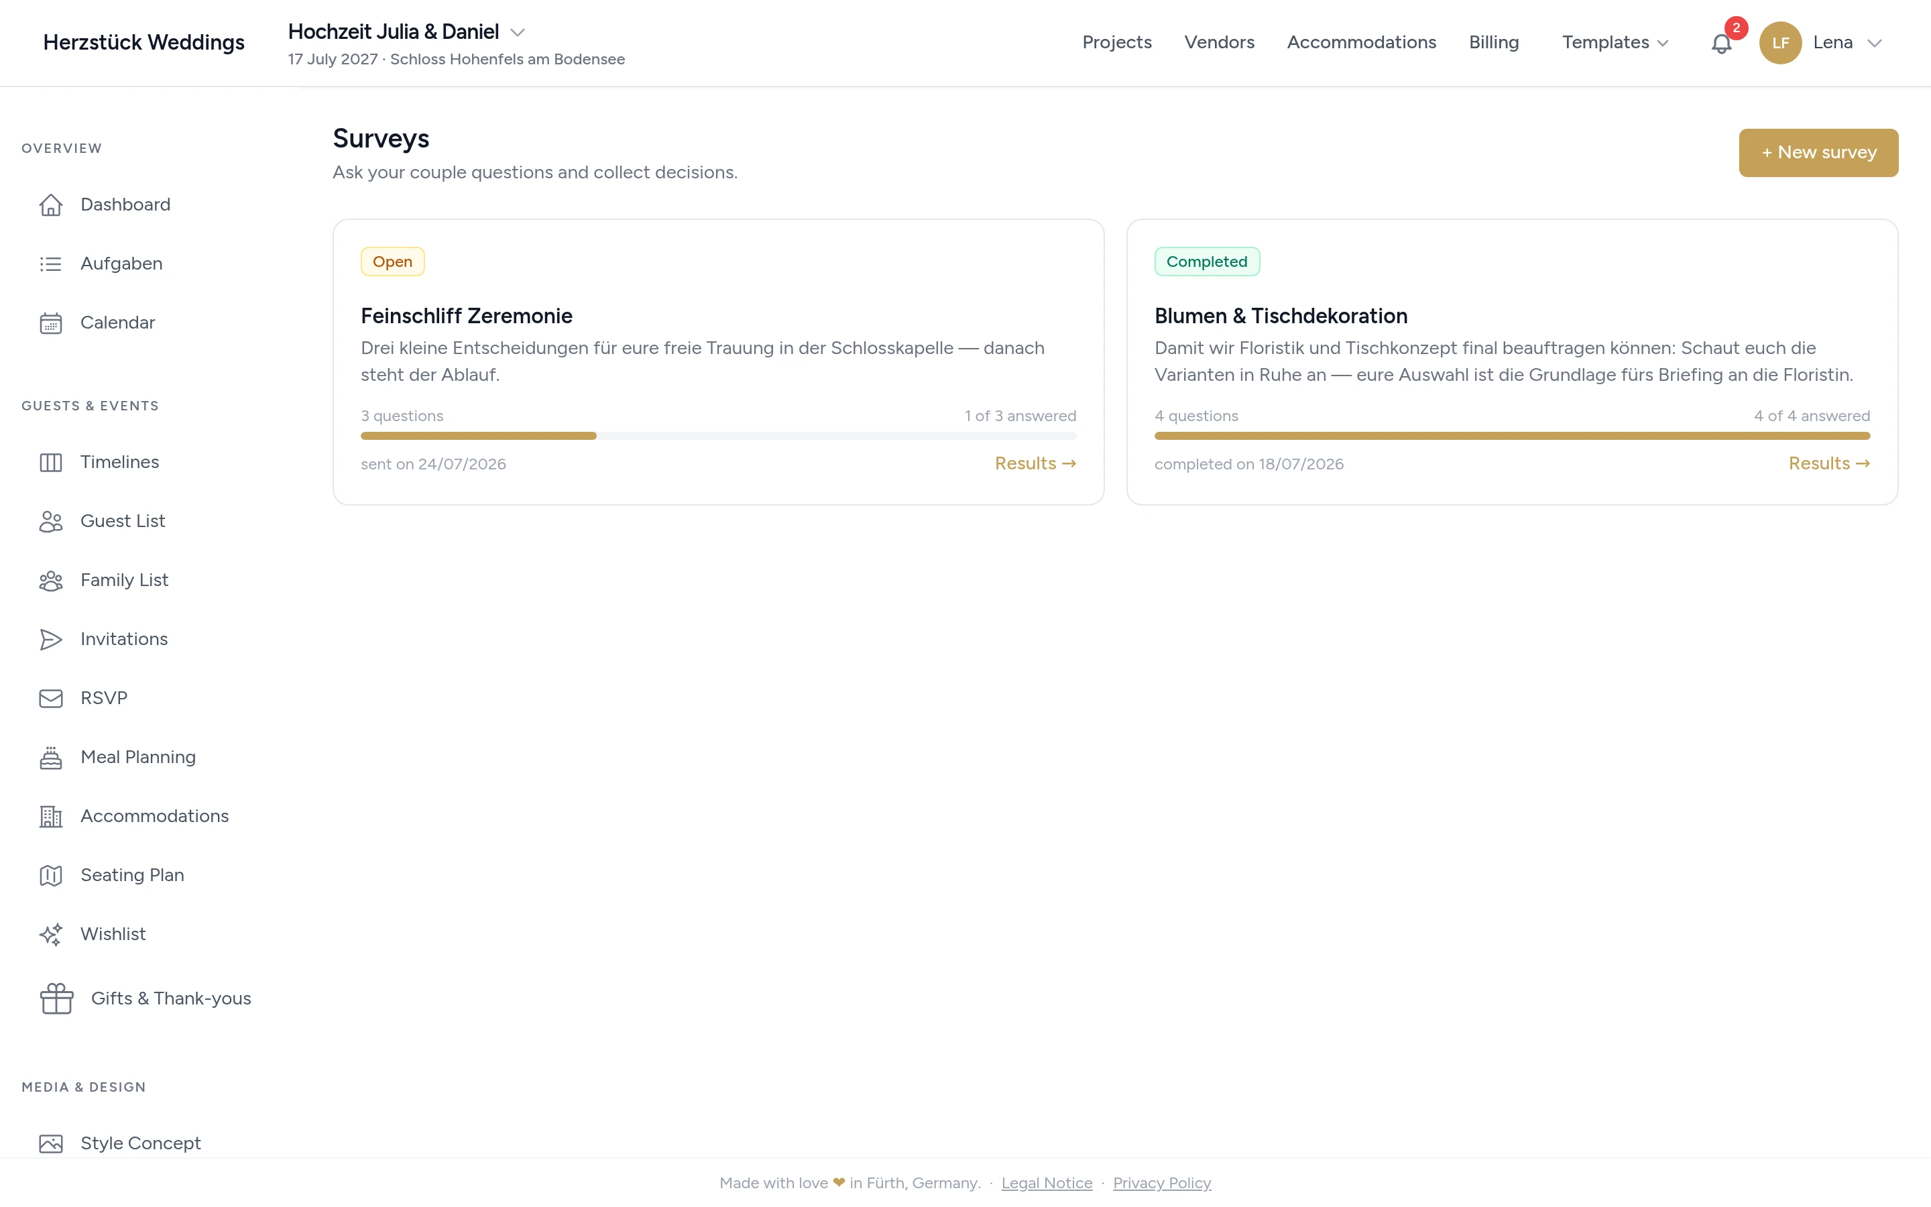Image resolution: width=1931 pixels, height=1207 pixels.
Task: Click the Gifts & Thank-yous gift icon
Action: point(56,998)
